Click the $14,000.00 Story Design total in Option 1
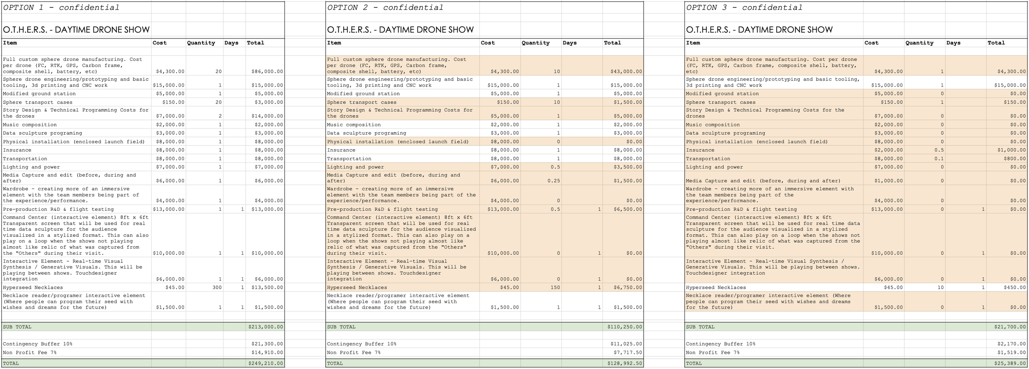1029x369 pixels. [267, 116]
